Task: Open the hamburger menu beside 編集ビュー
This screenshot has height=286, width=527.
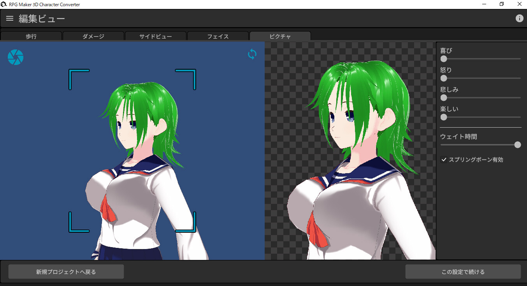Action: click(9, 18)
